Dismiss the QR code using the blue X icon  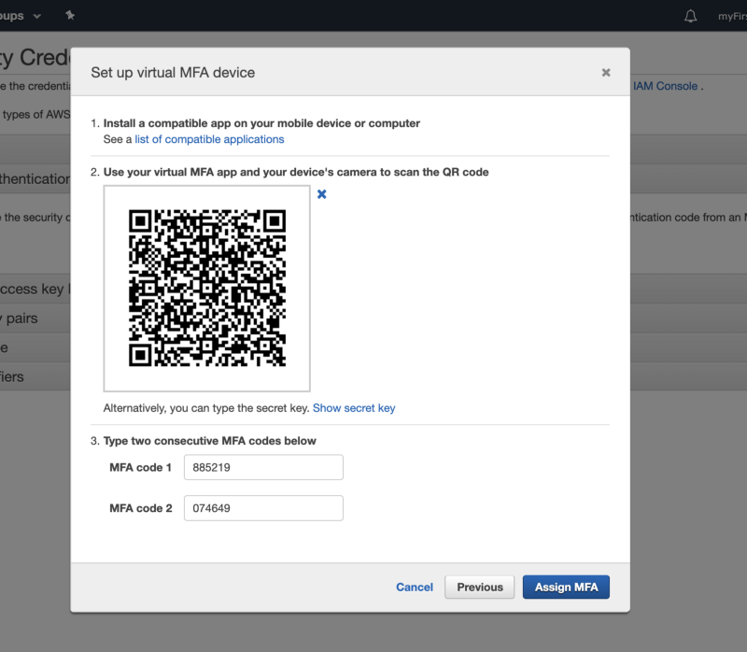pyautogui.click(x=321, y=194)
